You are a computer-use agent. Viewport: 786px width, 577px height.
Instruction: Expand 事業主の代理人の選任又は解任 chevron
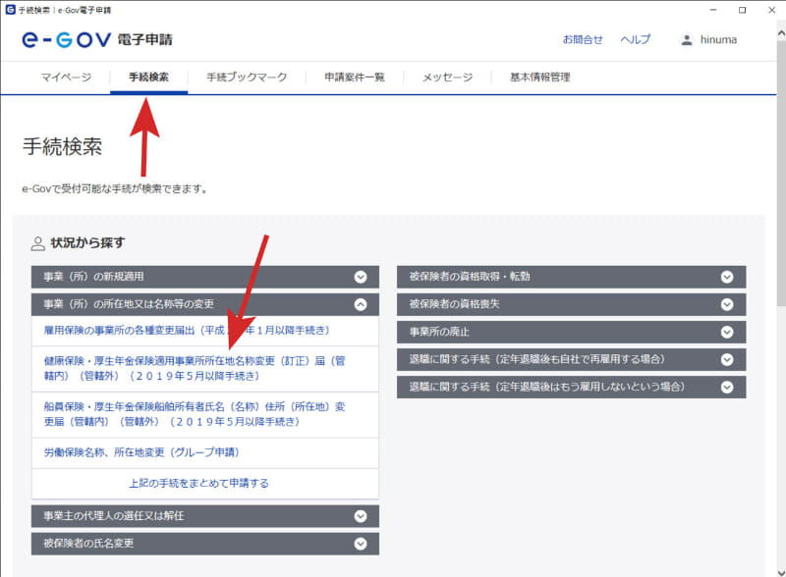pyautogui.click(x=361, y=516)
